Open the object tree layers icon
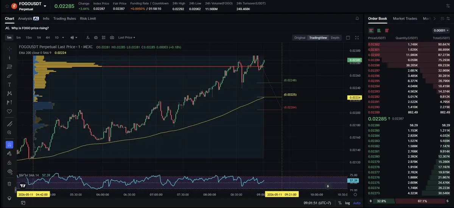The image size is (454, 208). point(9,198)
